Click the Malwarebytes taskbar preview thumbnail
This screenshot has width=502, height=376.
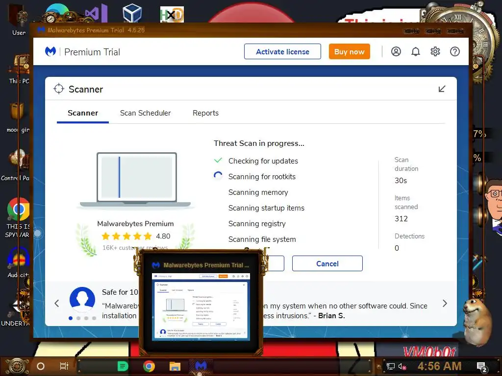(x=201, y=306)
